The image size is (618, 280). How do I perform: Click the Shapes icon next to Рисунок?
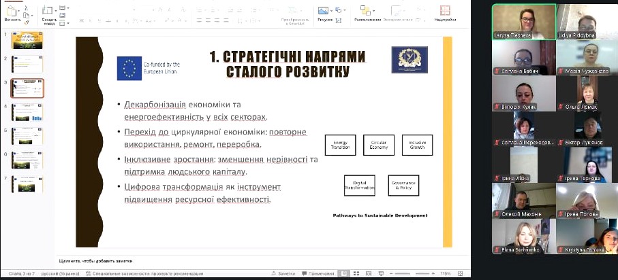[x=339, y=11]
